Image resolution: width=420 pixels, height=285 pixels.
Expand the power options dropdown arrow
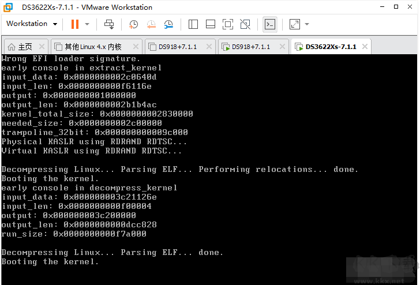coord(87,24)
